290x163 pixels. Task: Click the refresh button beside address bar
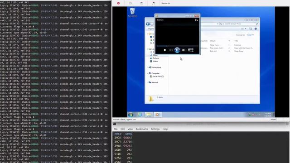coord(221,24)
